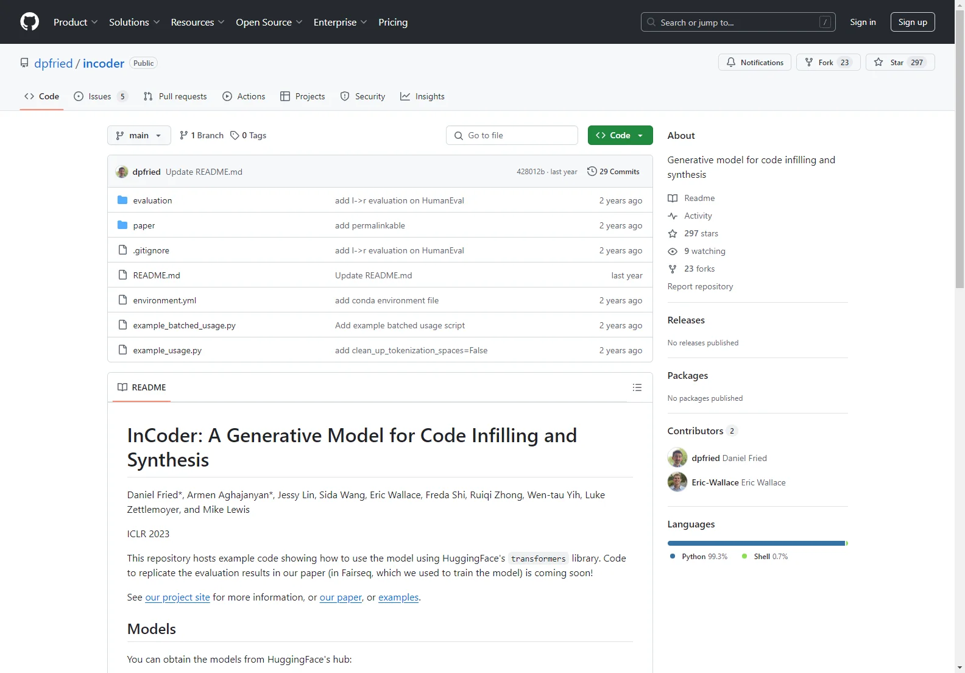Go to GitHub home via Octocat logo

29,22
